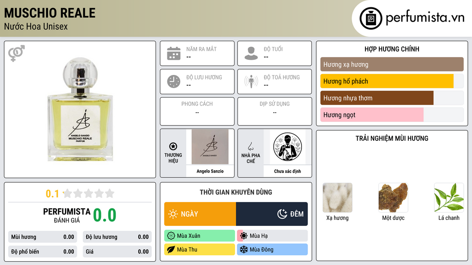Click the fifth star in the rating row
Viewport: 472px width, 265px height.
110,193
